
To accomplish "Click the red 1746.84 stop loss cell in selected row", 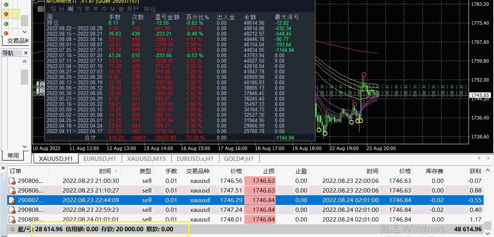I will [x=263, y=200].
